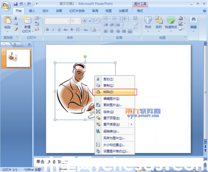Select Save as Picture (S) entry

115,138
